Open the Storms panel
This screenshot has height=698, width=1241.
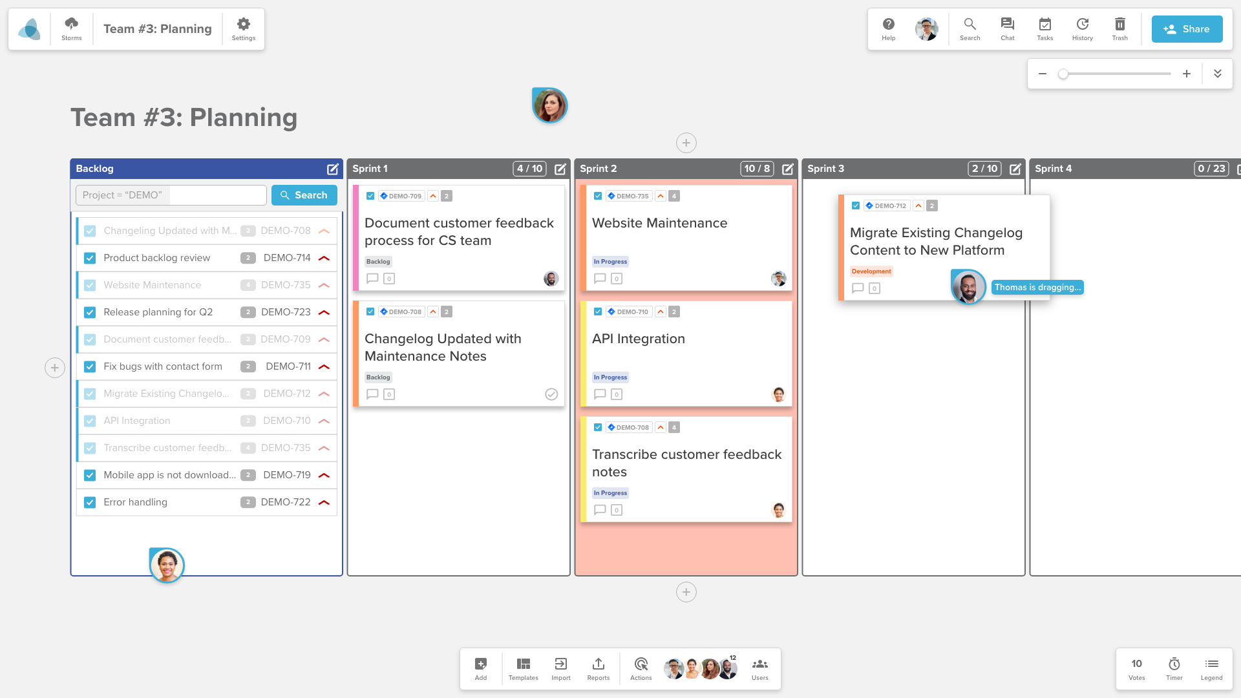tap(71, 28)
